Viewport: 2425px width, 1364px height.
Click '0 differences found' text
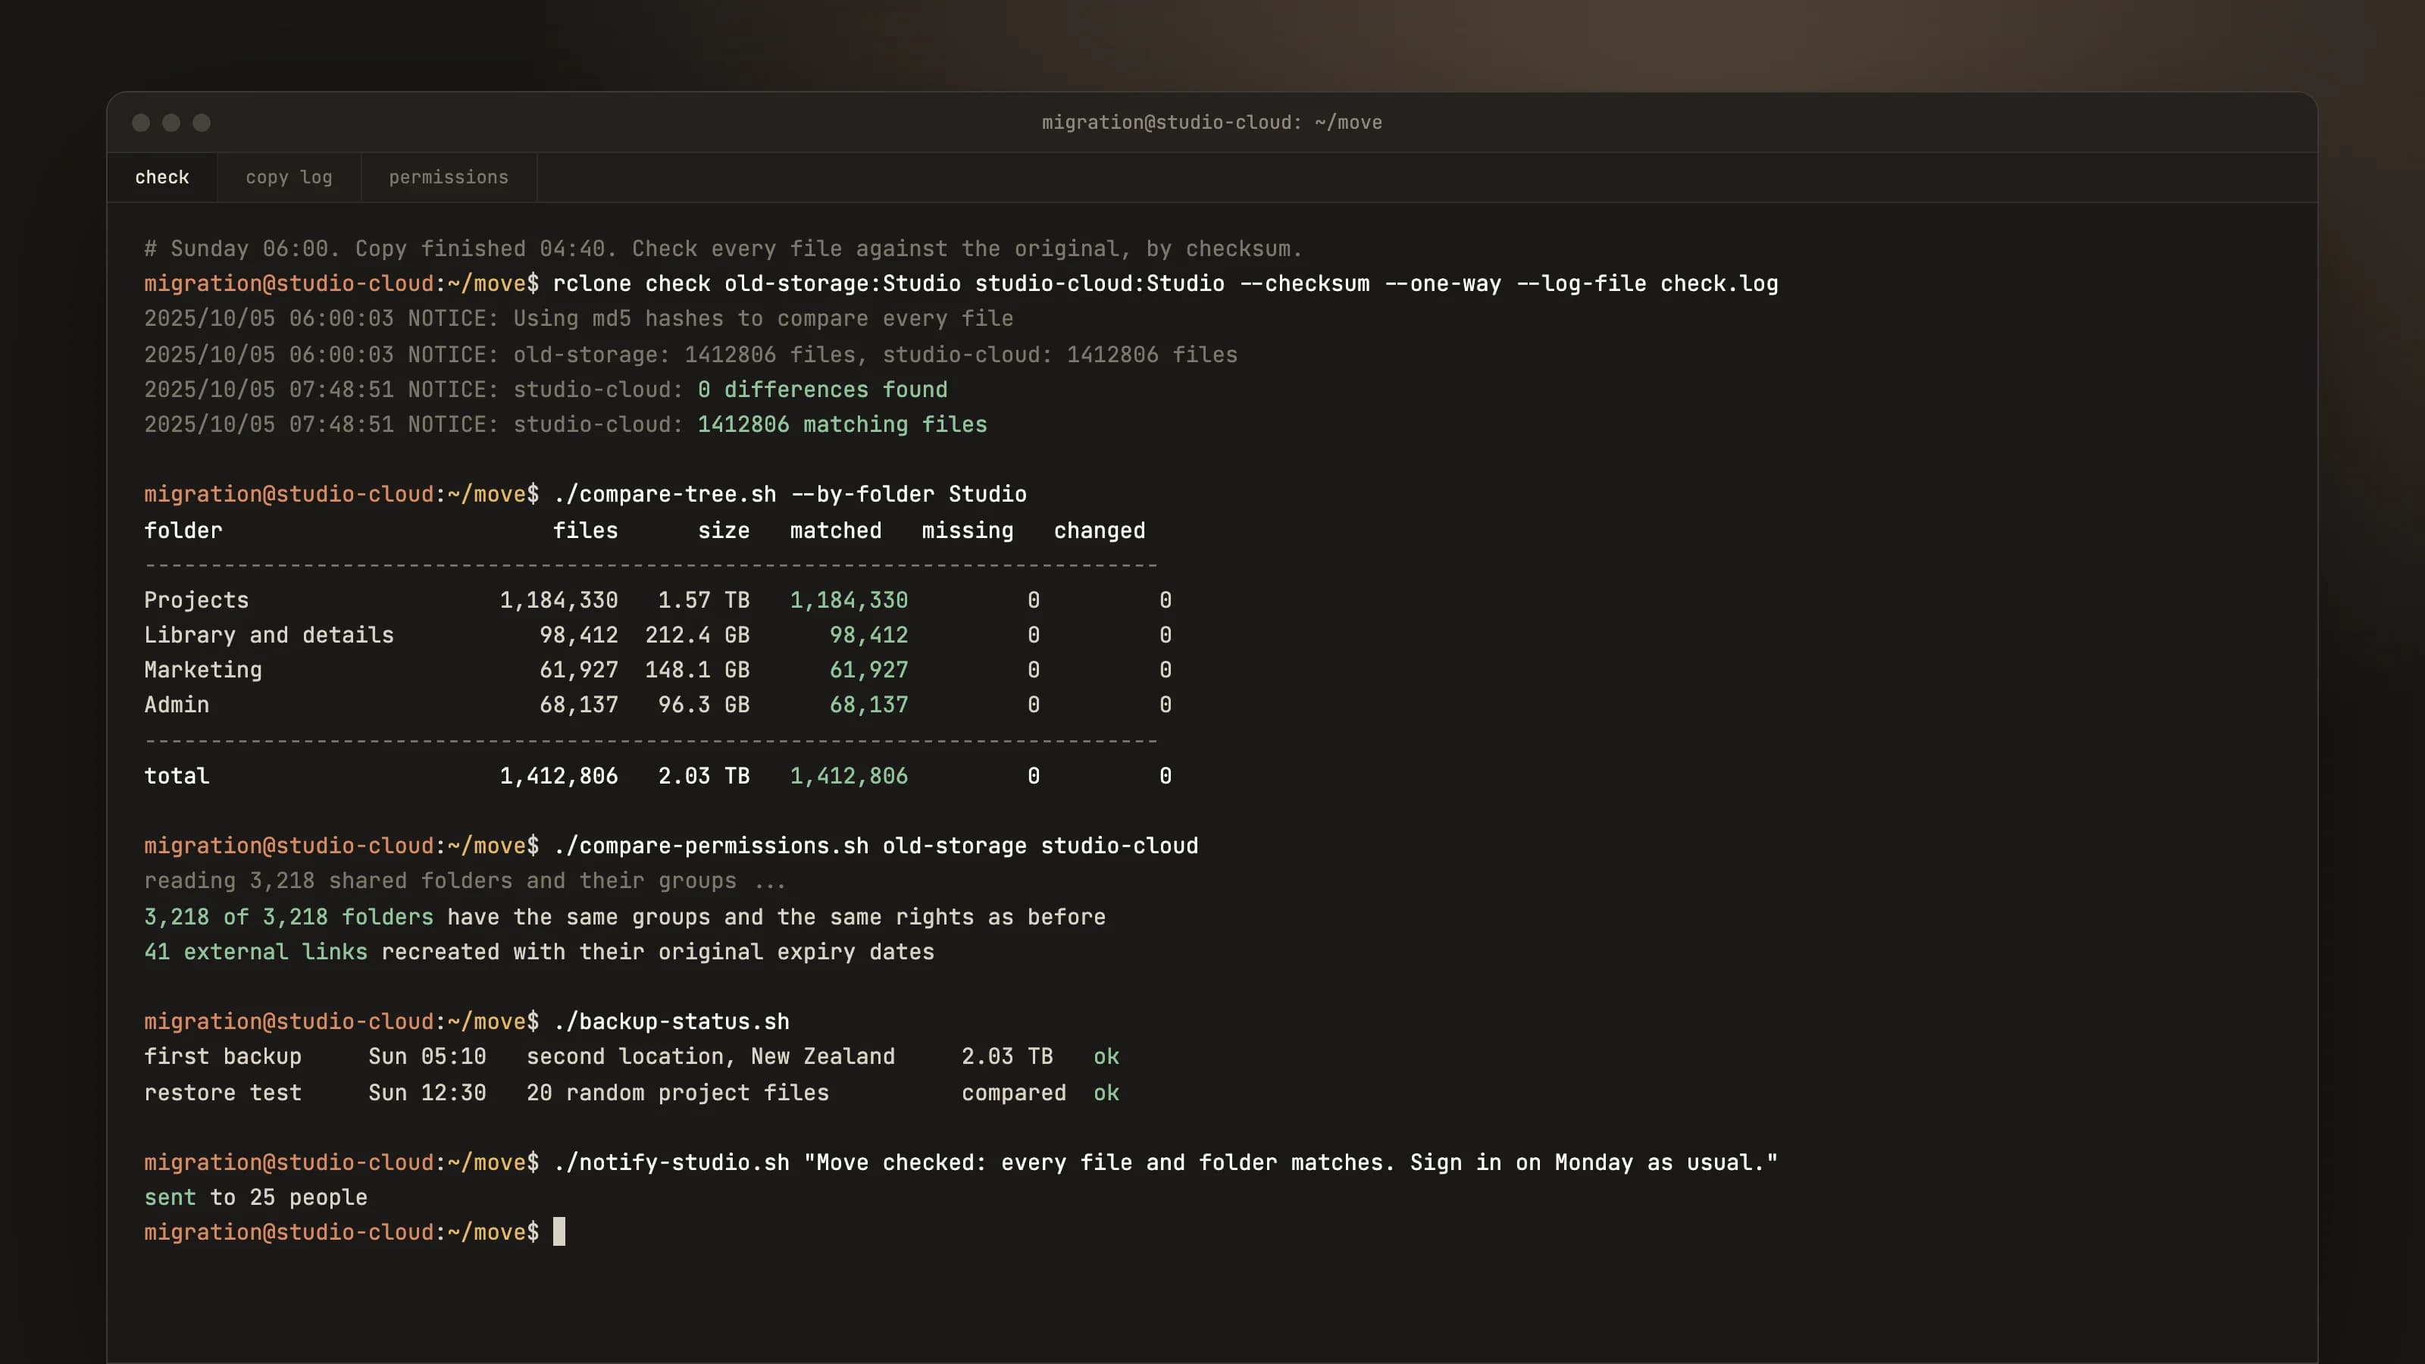pos(823,389)
